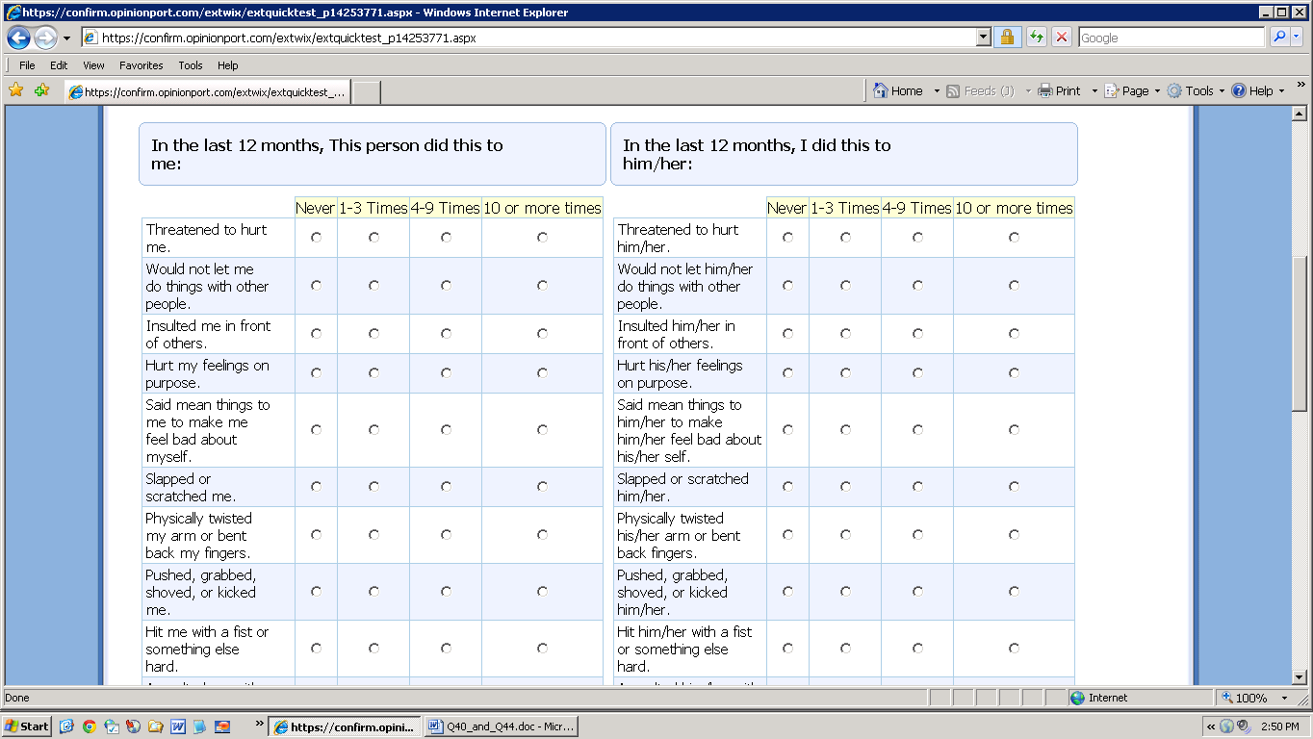The image size is (1313, 739).
Task: Expand the Print dropdown arrow
Action: [1094, 91]
